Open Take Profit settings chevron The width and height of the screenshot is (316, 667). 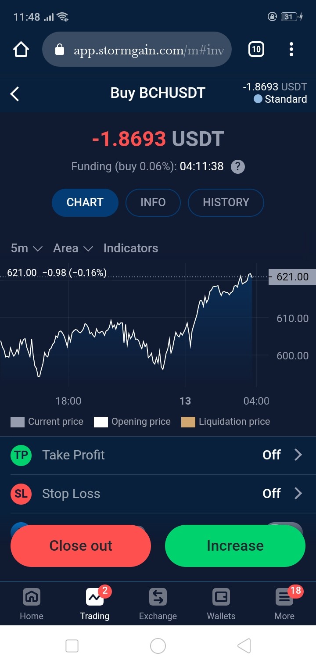(x=298, y=455)
